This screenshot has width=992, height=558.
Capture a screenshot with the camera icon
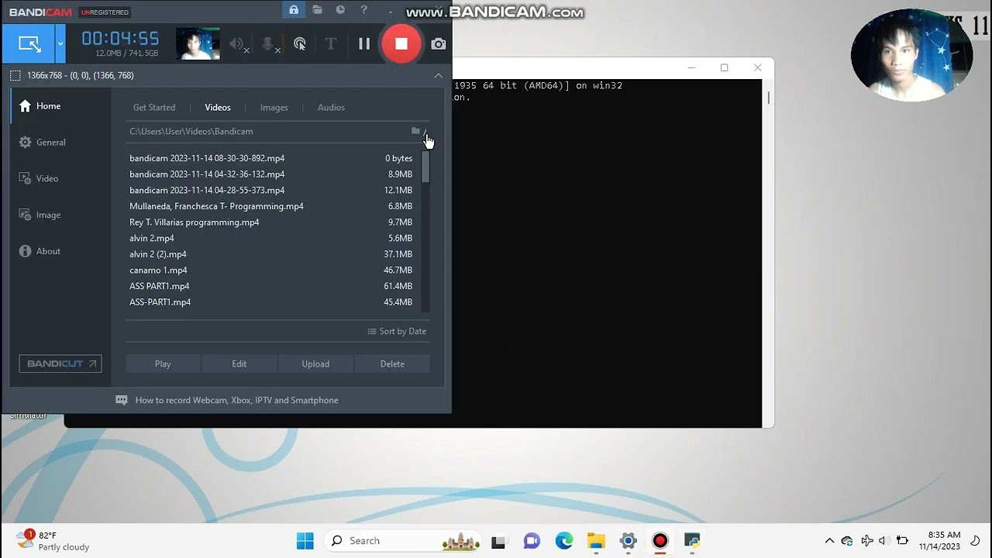click(x=439, y=44)
